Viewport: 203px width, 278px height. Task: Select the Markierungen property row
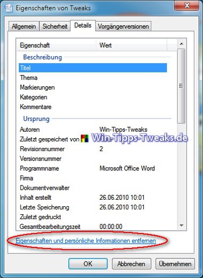(93, 87)
